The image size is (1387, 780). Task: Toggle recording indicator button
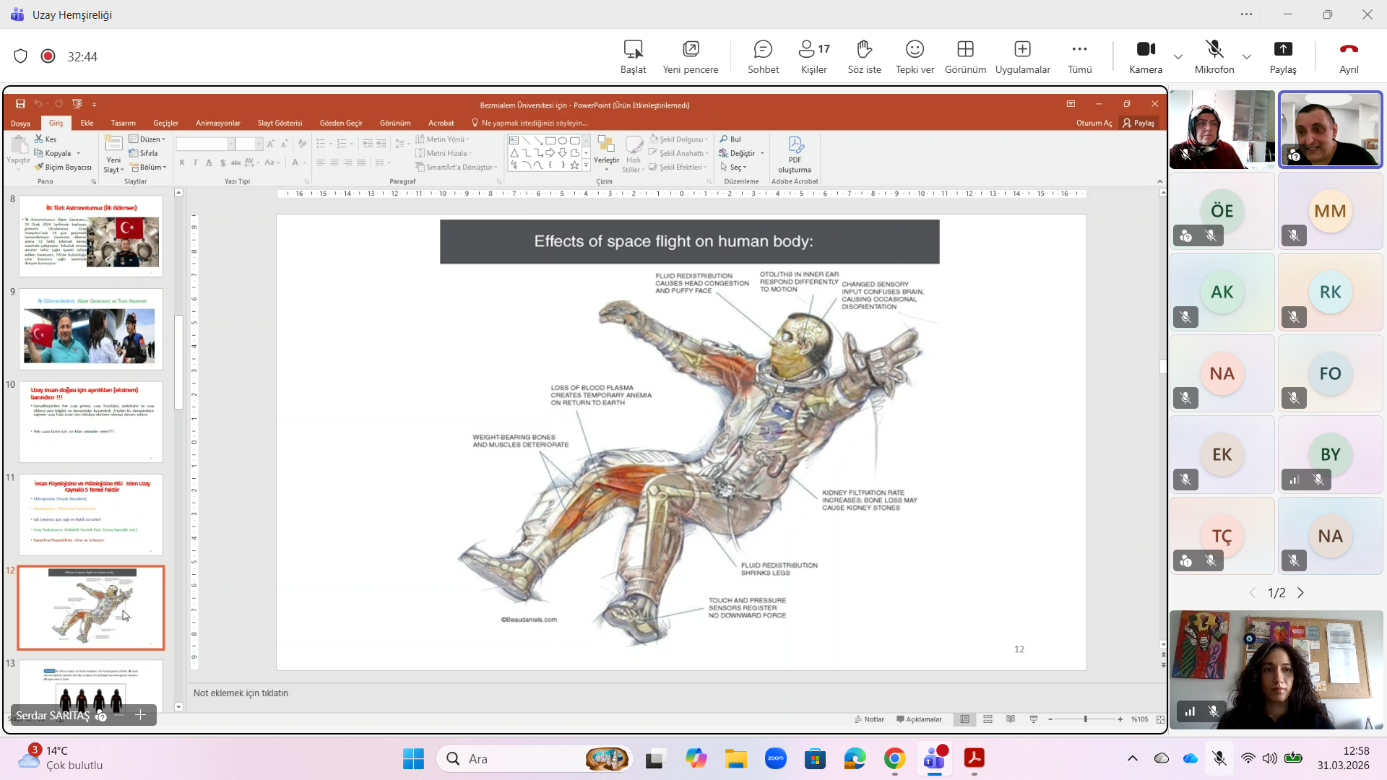[x=48, y=56]
